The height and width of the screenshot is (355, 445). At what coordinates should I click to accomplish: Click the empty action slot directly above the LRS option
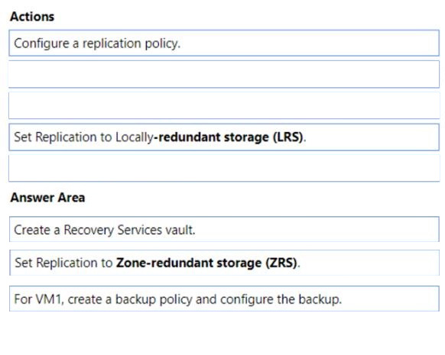pos(224,105)
